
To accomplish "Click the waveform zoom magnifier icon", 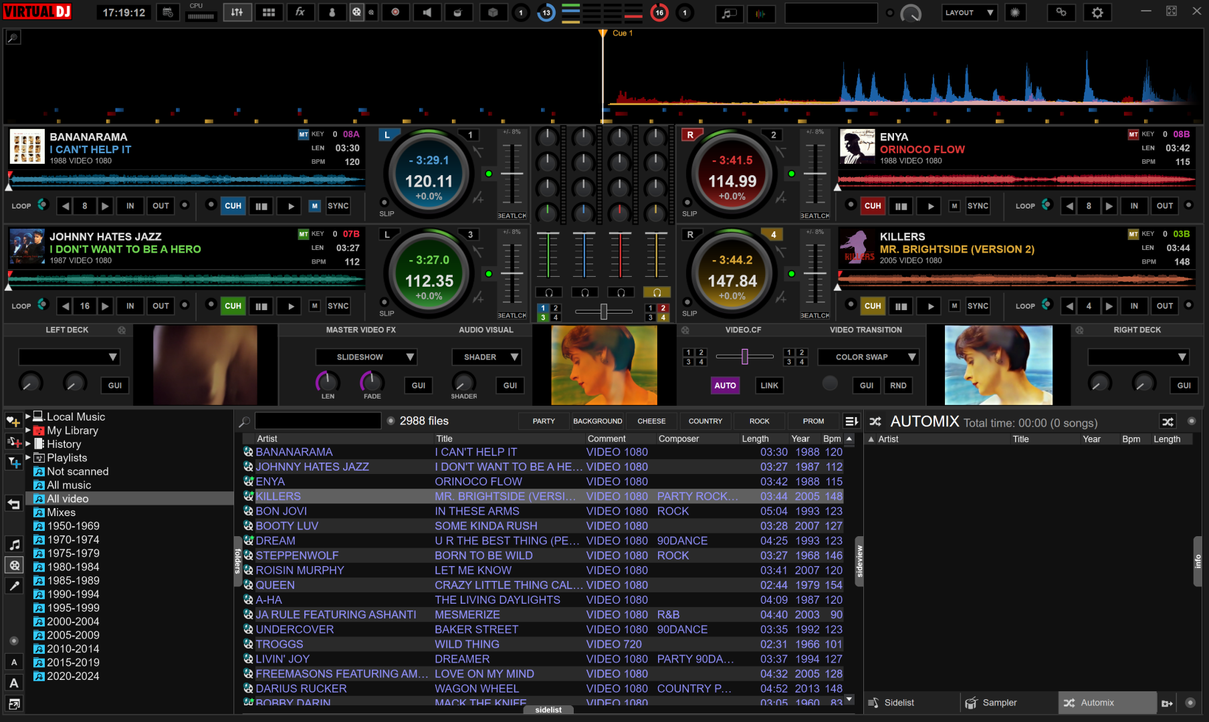I will coord(13,37).
